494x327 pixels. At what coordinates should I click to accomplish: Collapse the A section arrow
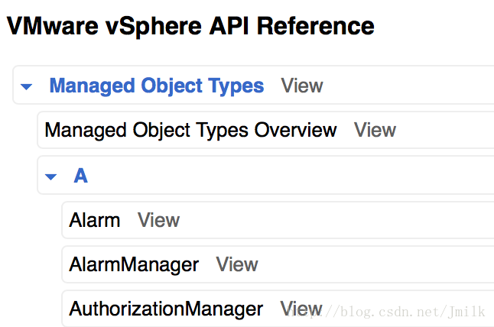(x=51, y=176)
